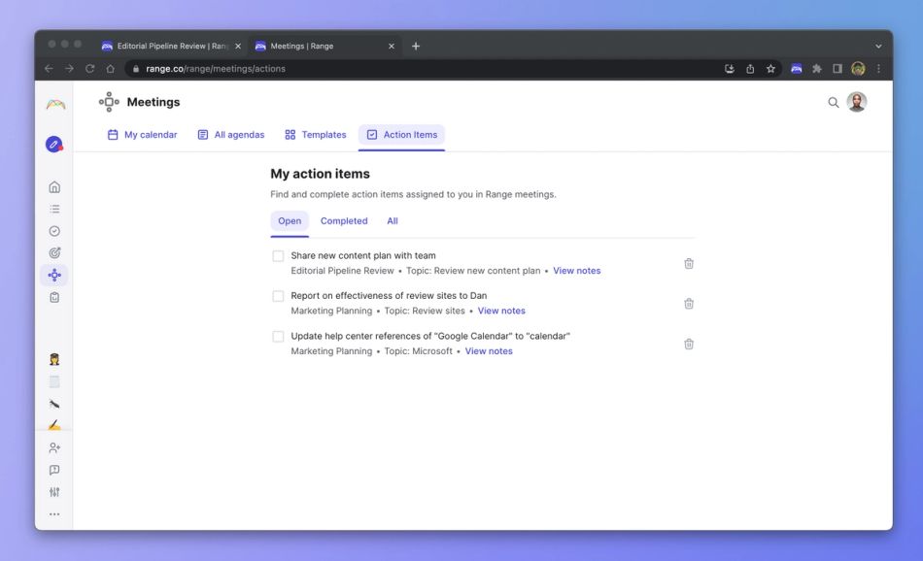Image resolution: width=923 pixels, height=561 pixels.
Task: Click the share icon in address bar
Action: point(750,69)
